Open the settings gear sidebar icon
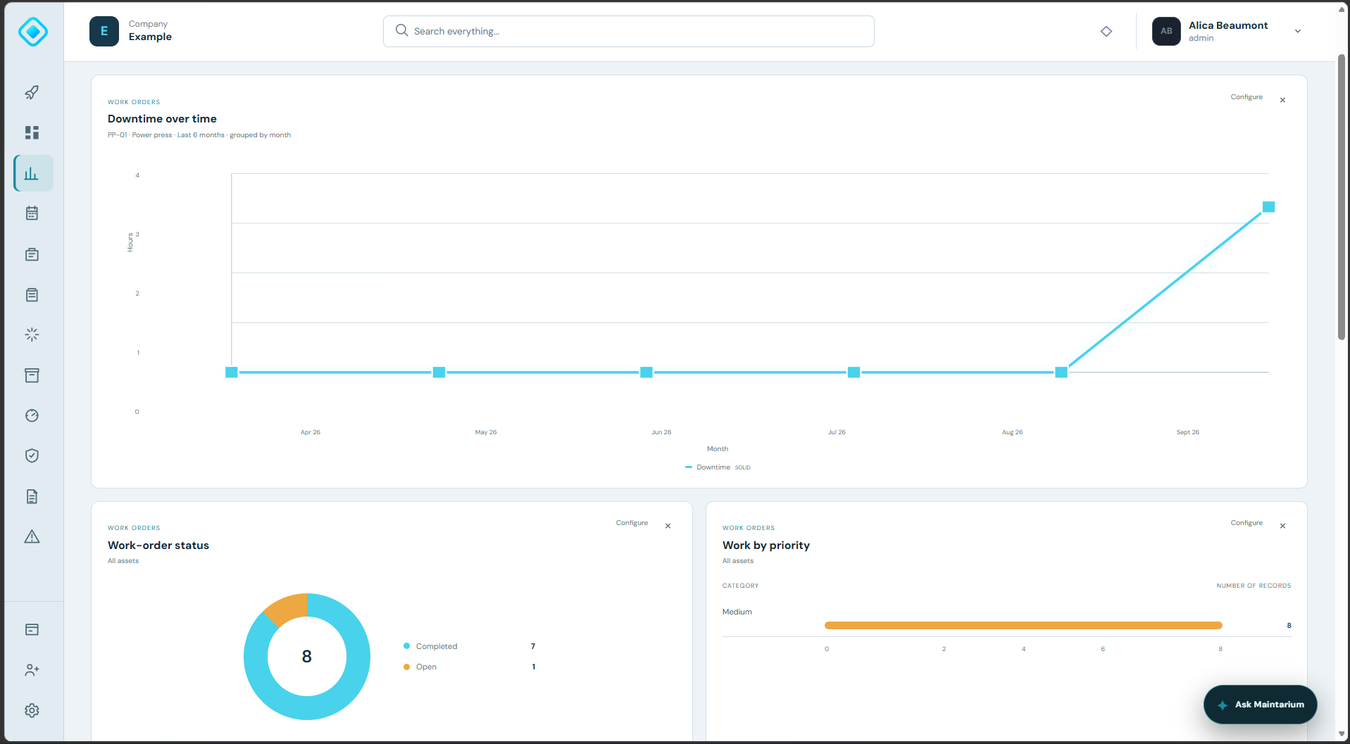This screenshot has height=744, width=1350. click(32, 710)
